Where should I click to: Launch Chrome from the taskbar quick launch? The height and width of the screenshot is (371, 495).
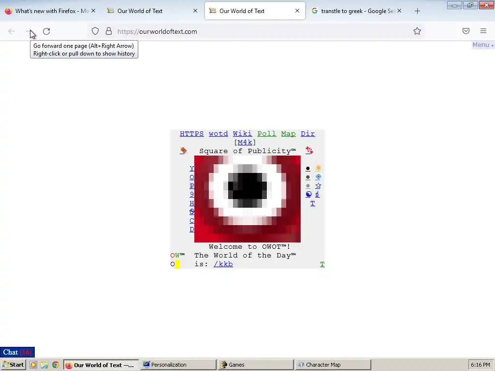56,365
